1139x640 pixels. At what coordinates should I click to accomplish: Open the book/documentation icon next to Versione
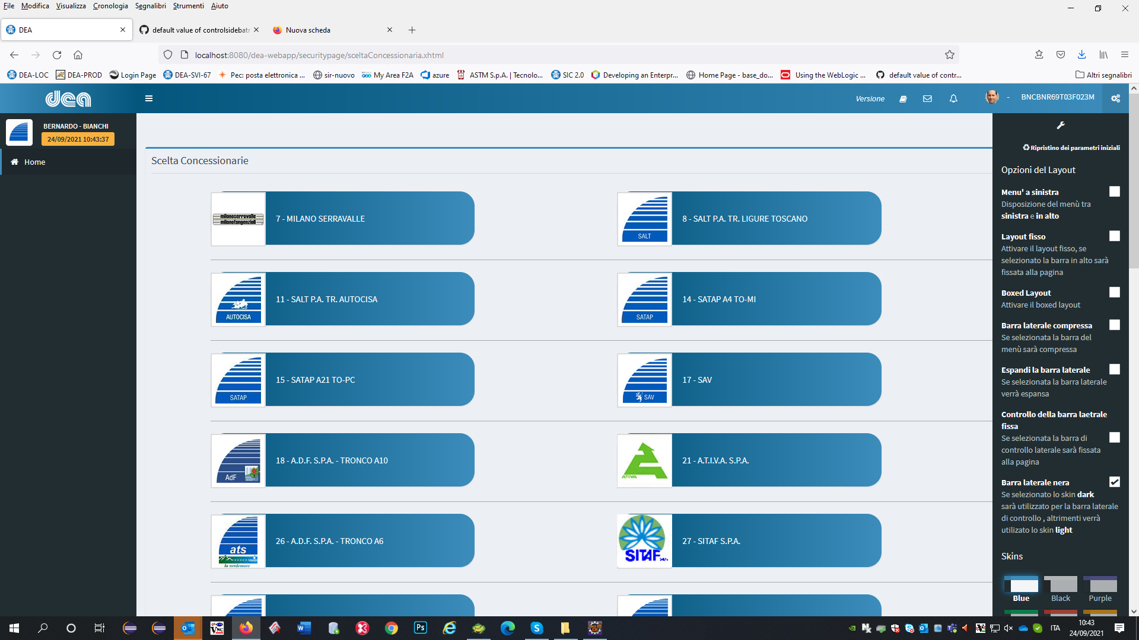(903, 99)
